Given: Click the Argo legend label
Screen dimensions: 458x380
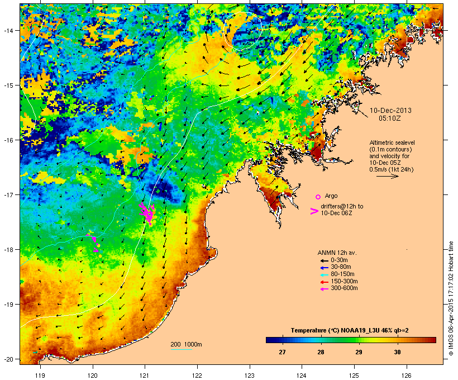Looking at the screenshot, I should click(331, 196).
